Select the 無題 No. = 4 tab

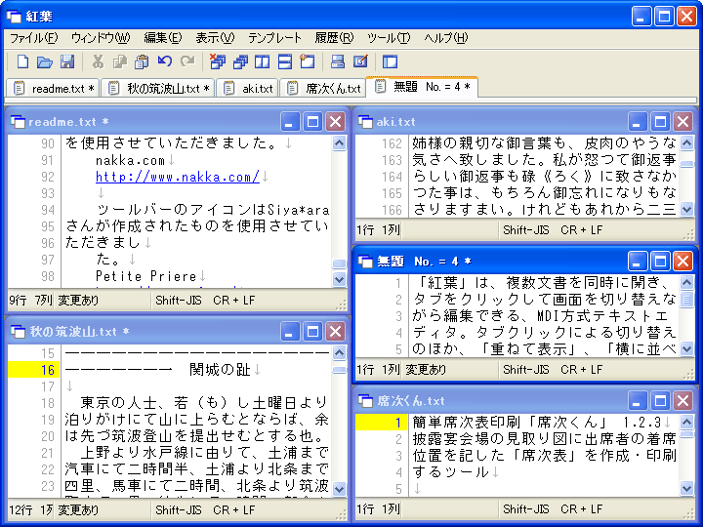coord(422,87)
